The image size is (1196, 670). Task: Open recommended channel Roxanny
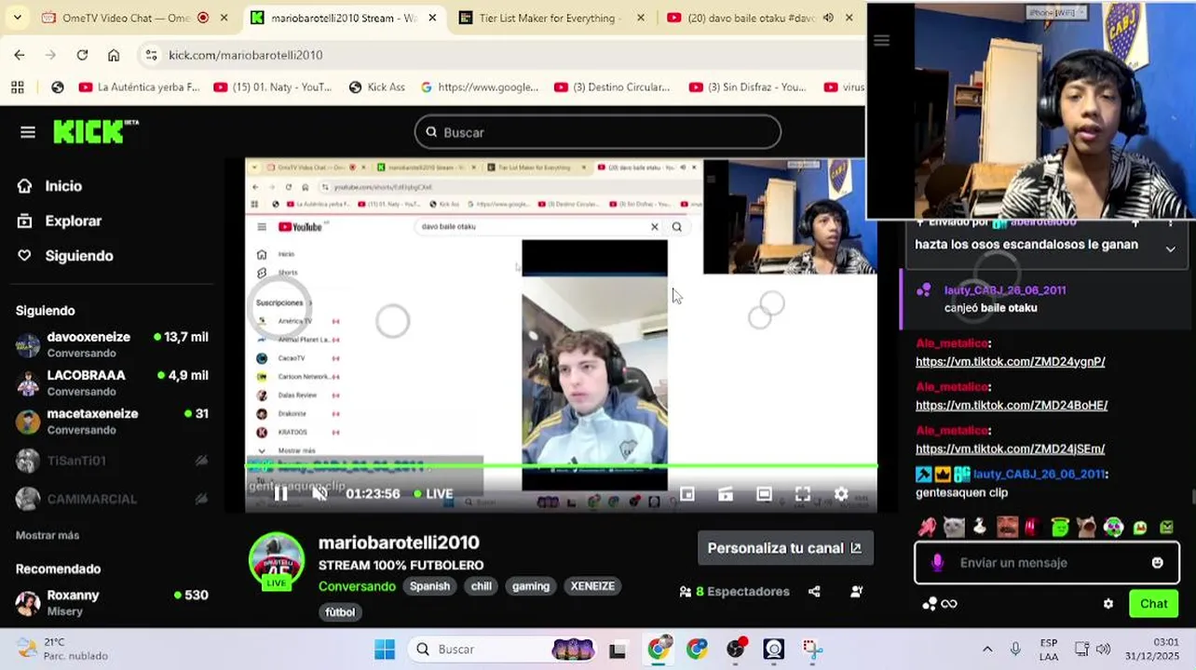[x=112, y=602]
